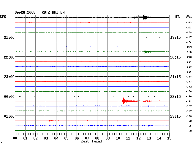Click the station label 'ROTZ HHZ BW'
This screenshot has width=193, height=146.
(x=53, y=12)
